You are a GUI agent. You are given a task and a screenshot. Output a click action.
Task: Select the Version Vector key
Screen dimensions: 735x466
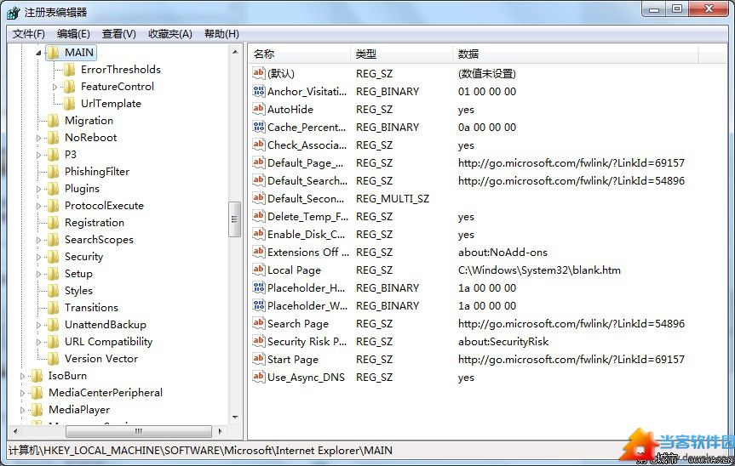pyautogui.click(x=101, y=358)
